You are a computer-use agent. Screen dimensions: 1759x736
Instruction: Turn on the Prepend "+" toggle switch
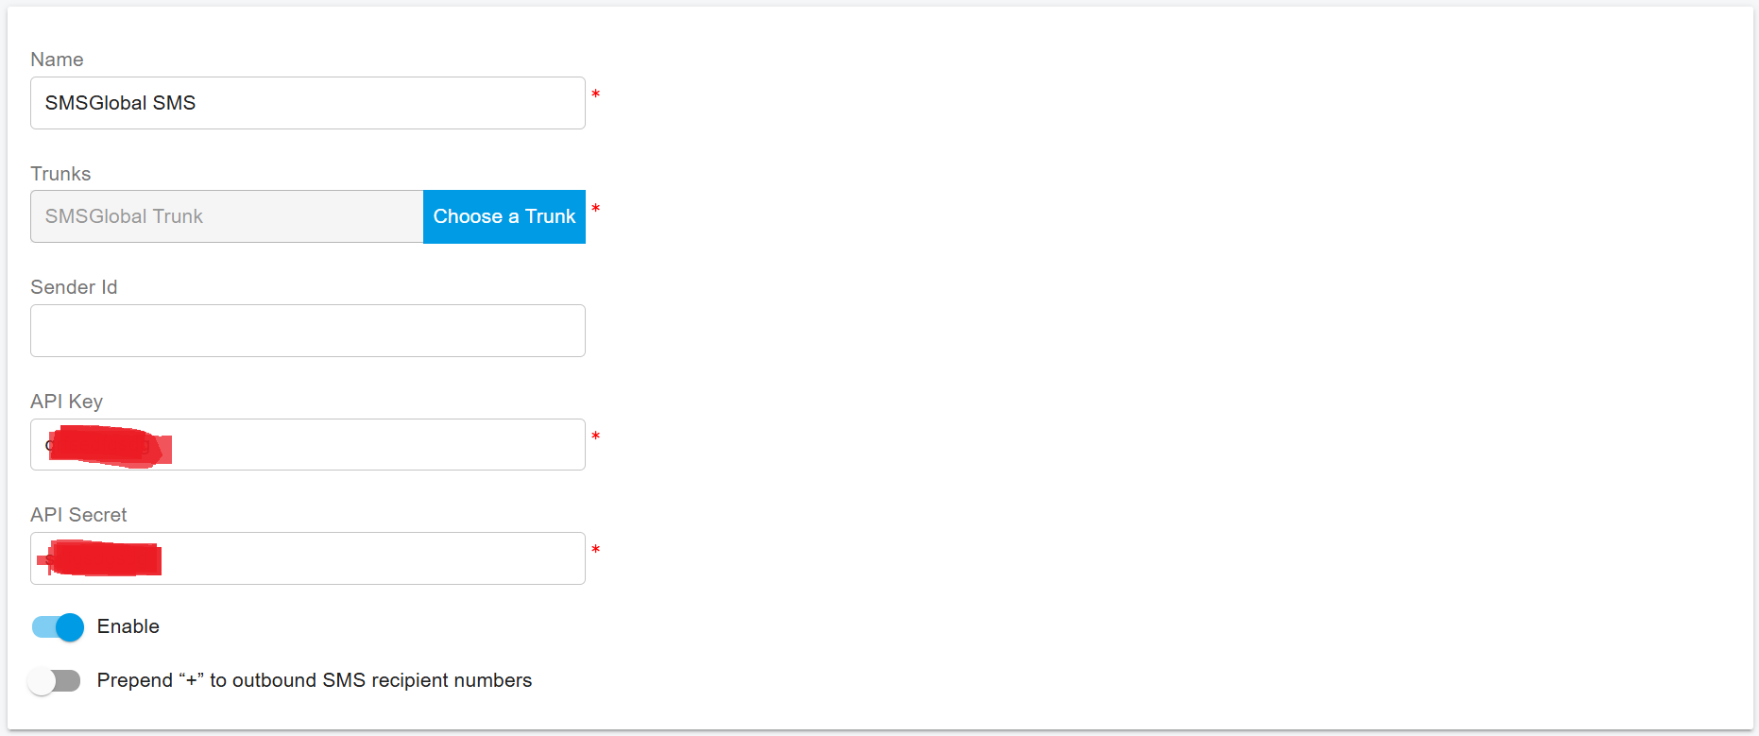(x=54, y=681)
